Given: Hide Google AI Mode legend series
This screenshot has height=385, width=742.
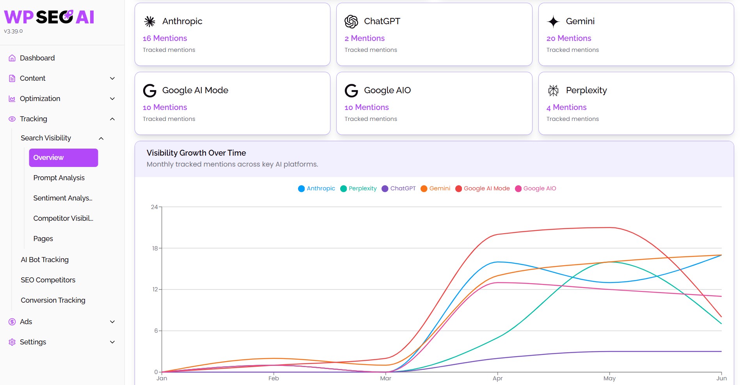Looking at the screenshot, I should 483,188.
